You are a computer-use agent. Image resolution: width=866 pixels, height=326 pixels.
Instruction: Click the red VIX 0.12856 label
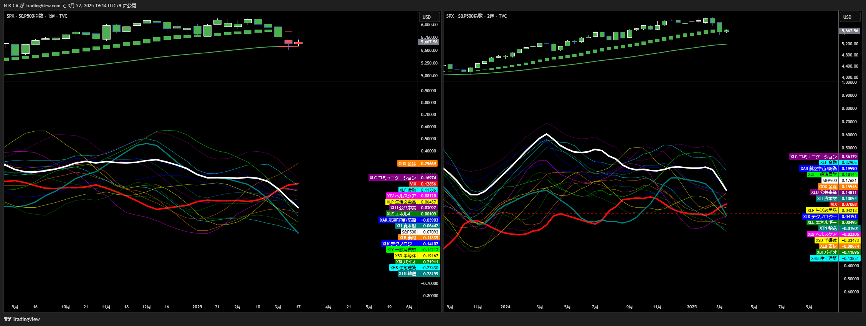(423, 184)
